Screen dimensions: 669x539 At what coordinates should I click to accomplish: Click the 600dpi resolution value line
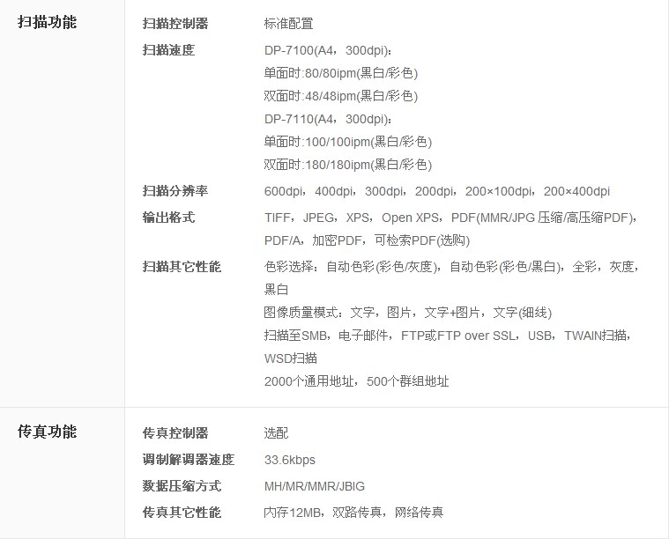coord(436,191)
